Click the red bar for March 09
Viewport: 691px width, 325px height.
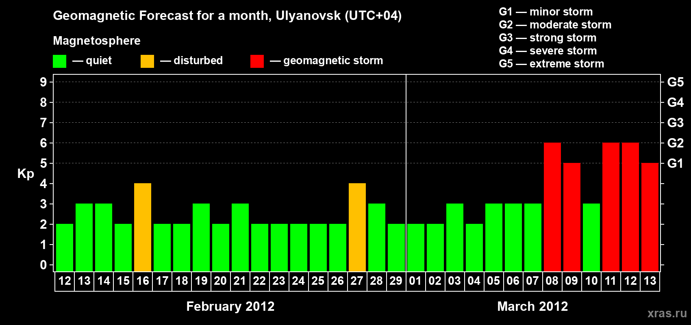pyautogui.click(x=572, y=217)
